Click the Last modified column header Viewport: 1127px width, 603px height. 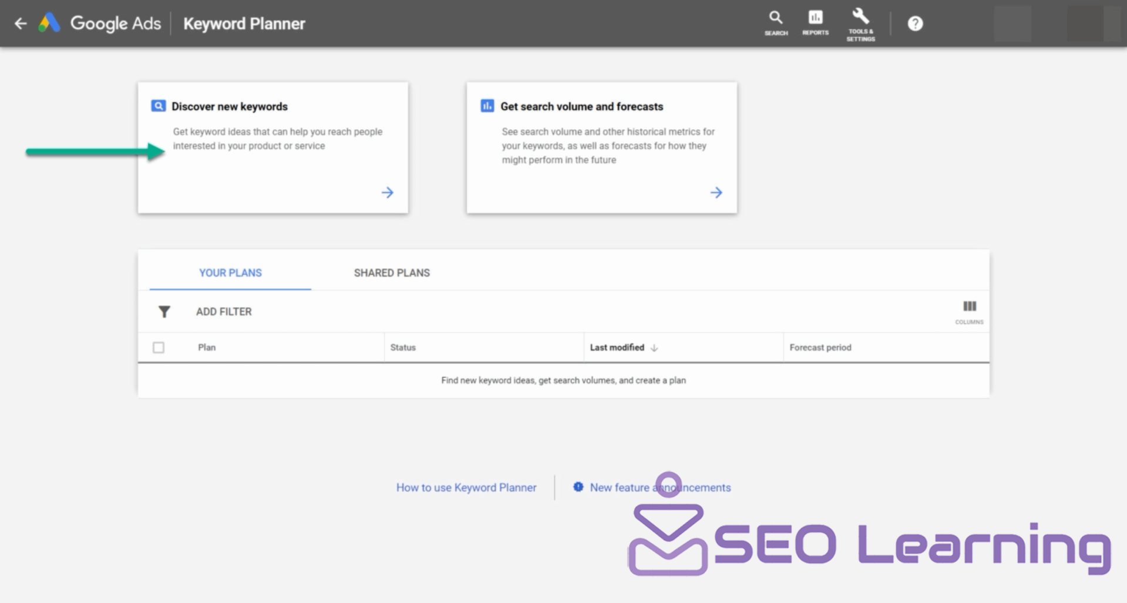pos(617,348)
